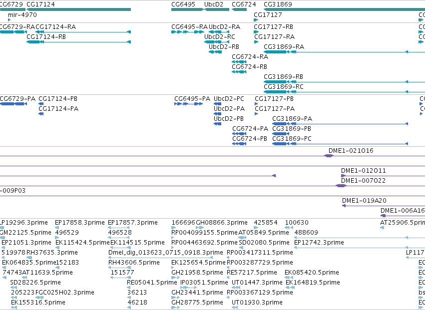Open the CG31869-PC protein label
The image size is (425, 310).
click(x=292, y=139)
